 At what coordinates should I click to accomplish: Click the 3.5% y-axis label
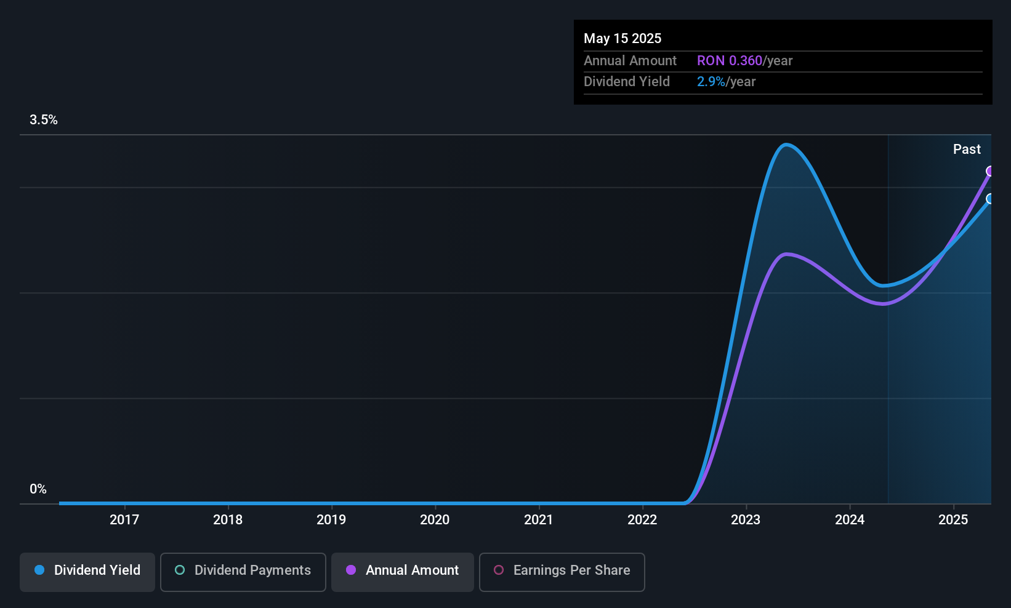click(x=44, y=119)
